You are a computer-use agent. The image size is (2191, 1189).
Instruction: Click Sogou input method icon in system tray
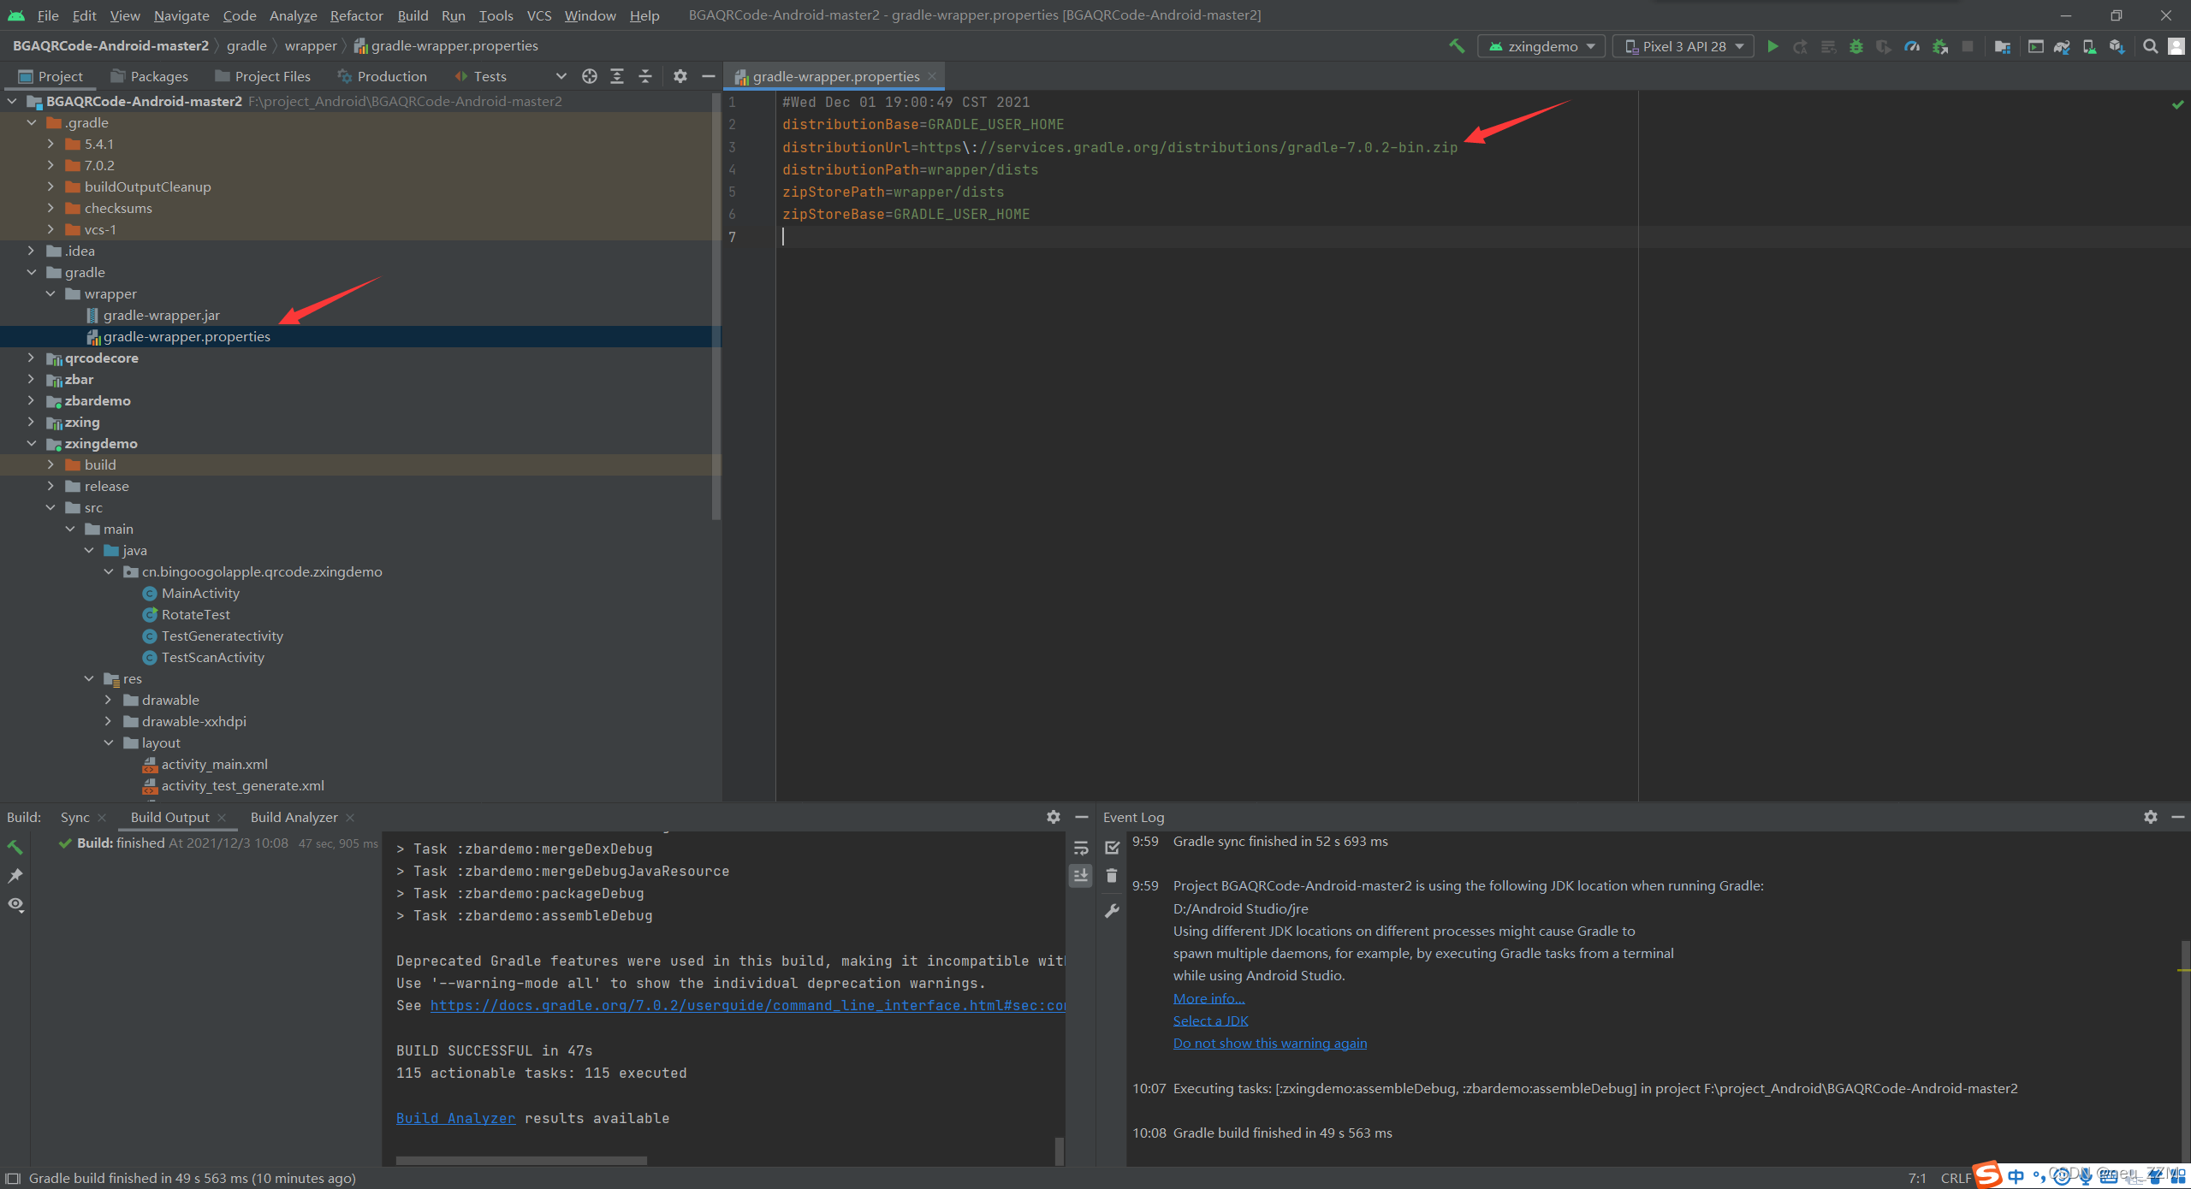pyautogui.click(x=1987, y=1174)
